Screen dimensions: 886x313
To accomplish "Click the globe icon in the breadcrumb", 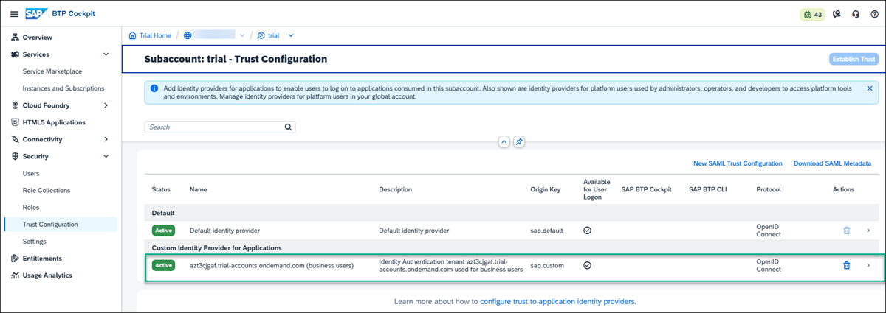I will click(x=188, y=35).
